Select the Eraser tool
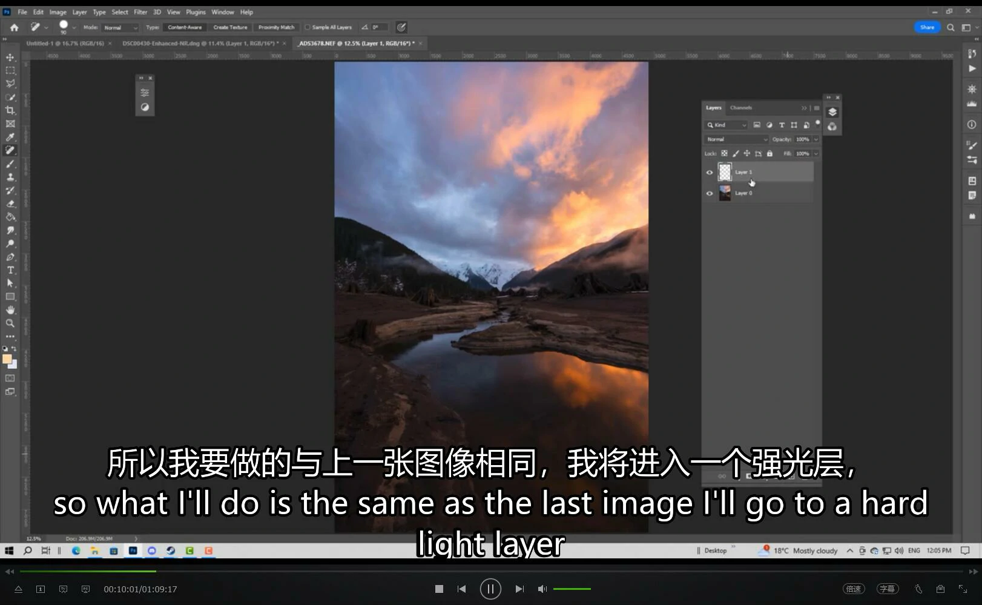 tap(10, 203)
